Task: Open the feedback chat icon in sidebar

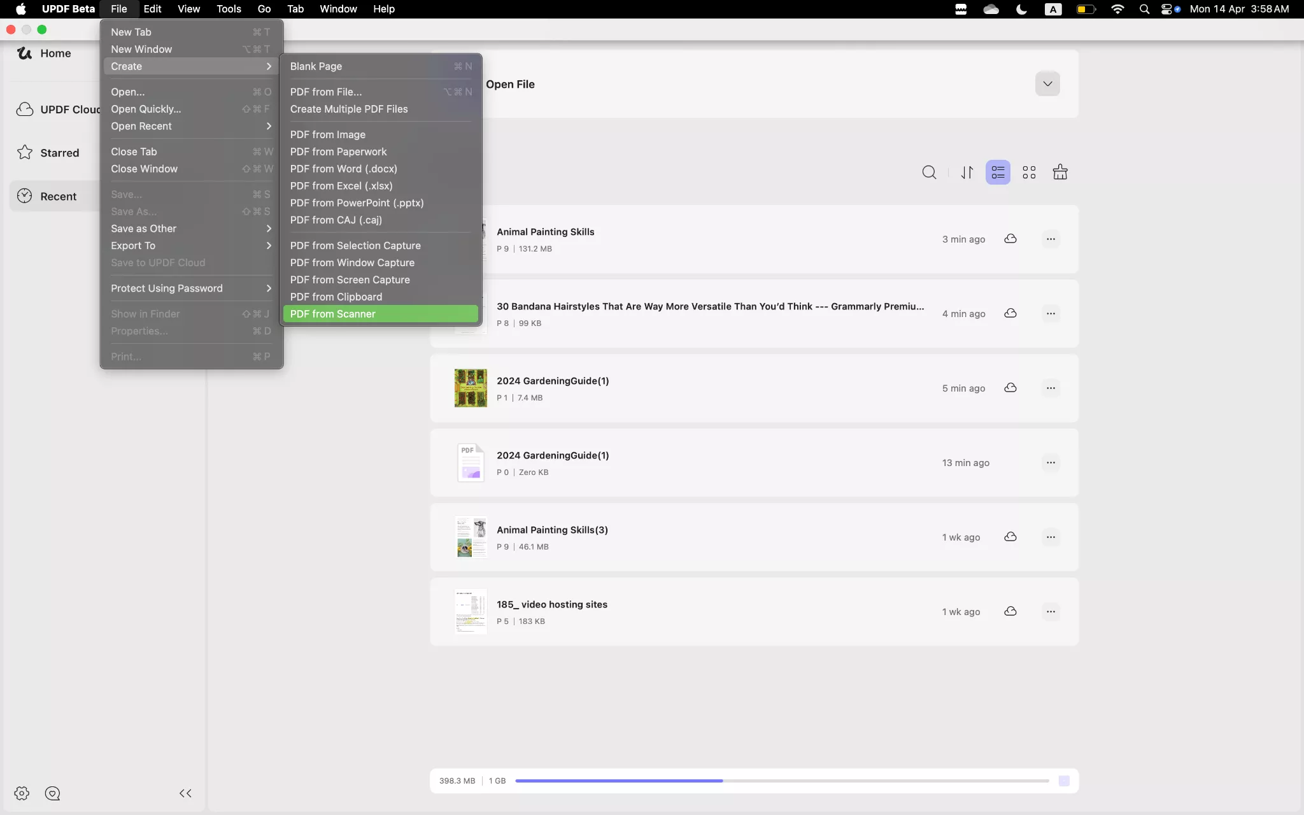Action: [x=53, y=793]
